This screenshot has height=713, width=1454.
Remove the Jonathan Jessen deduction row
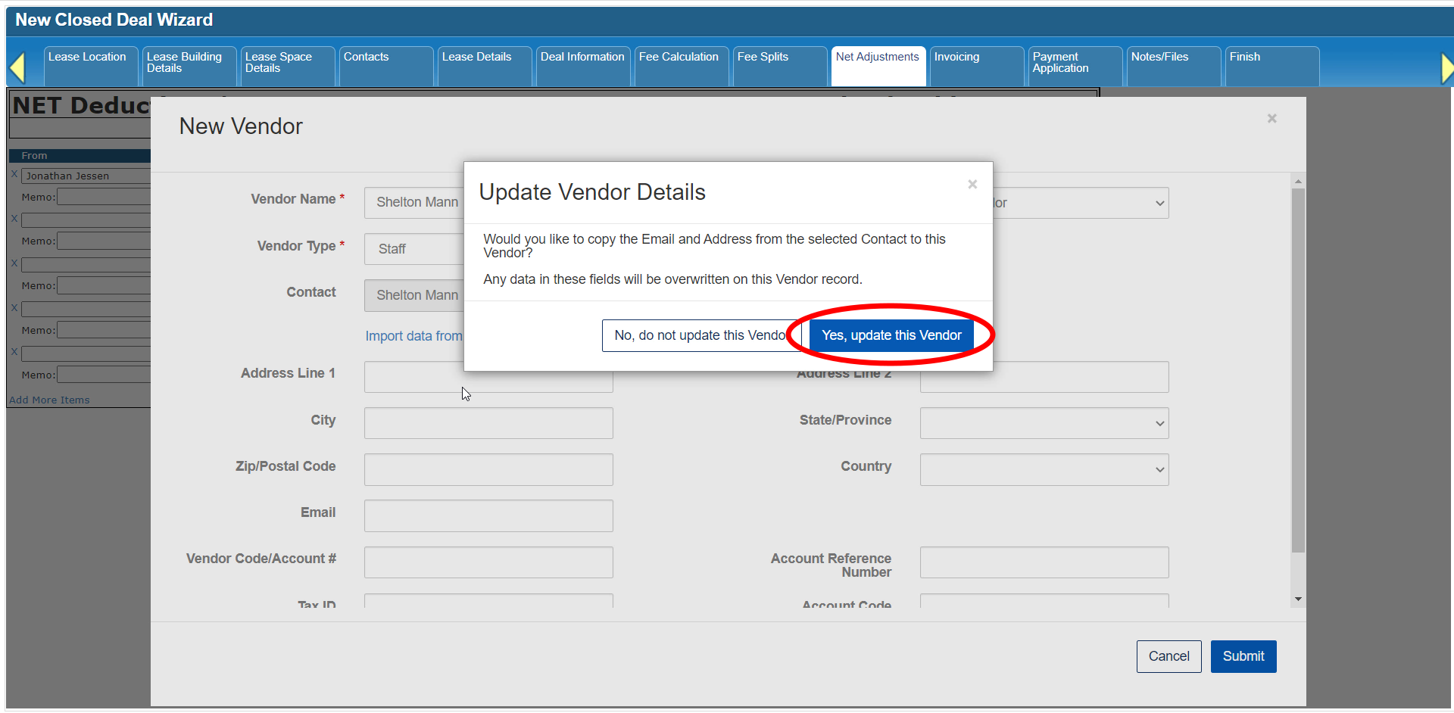[14, 174]
